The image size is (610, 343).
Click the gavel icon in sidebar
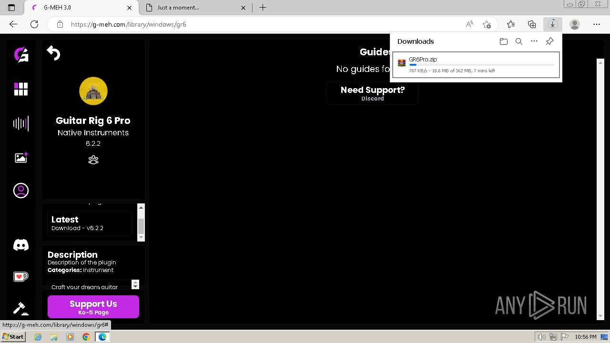pyautogui.click(x=21, y=308)
